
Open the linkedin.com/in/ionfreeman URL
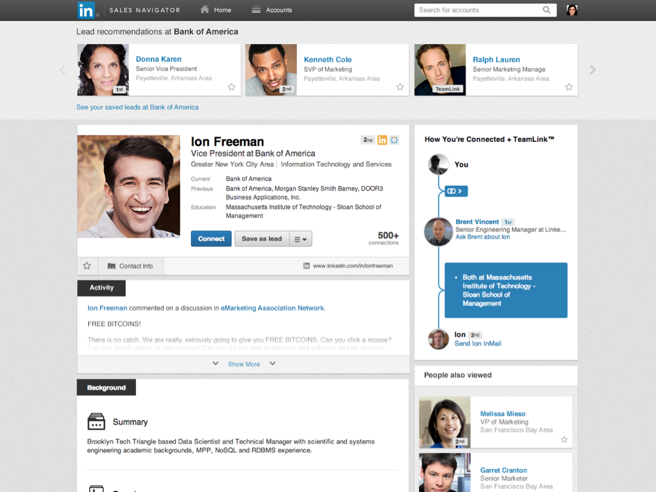point(353,266)
